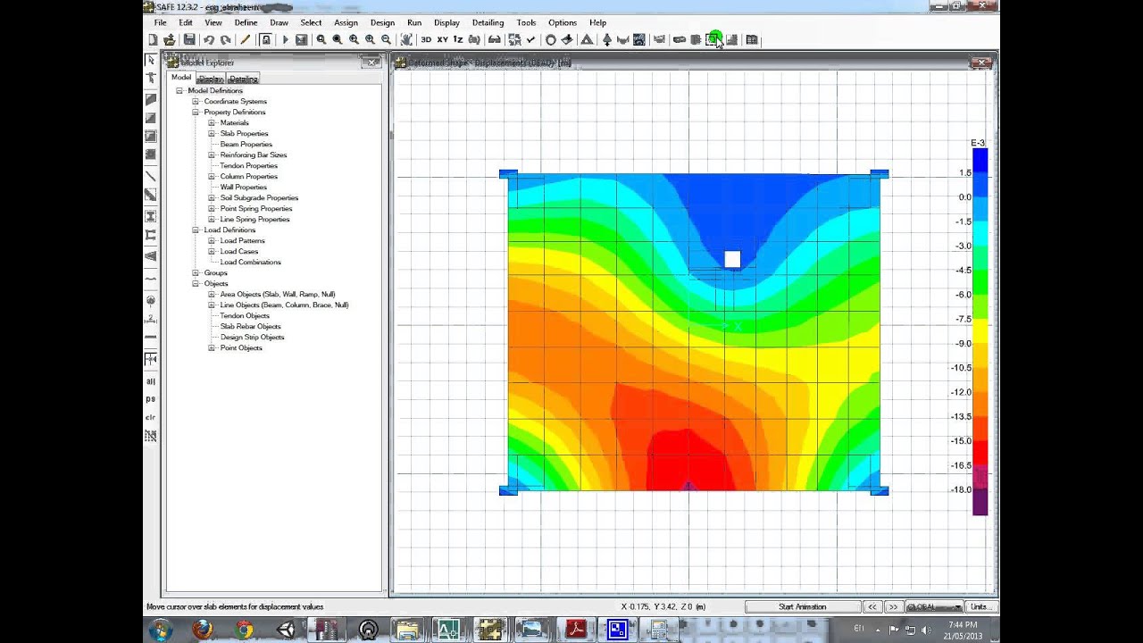Click the pan hand icon
This screenshot has height=643, width=1143.
pos(406,39)
